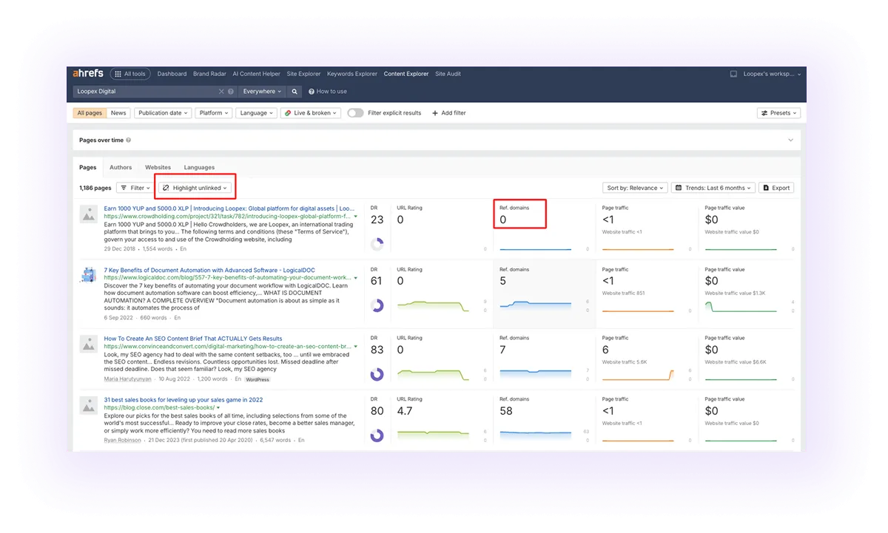Screen dimensions: 888x533
Task: Open the Highlight unlinked dropdown
Action: [195, 188]
